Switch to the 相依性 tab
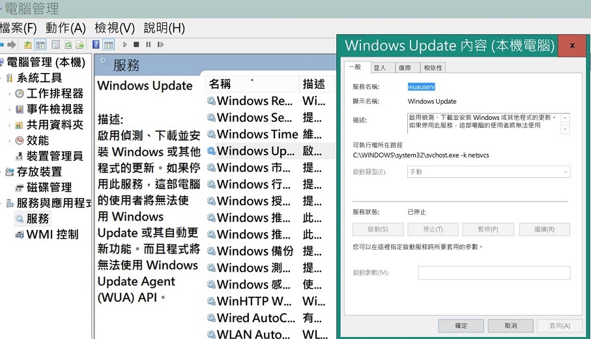591x339 pixels. [433, 68]
